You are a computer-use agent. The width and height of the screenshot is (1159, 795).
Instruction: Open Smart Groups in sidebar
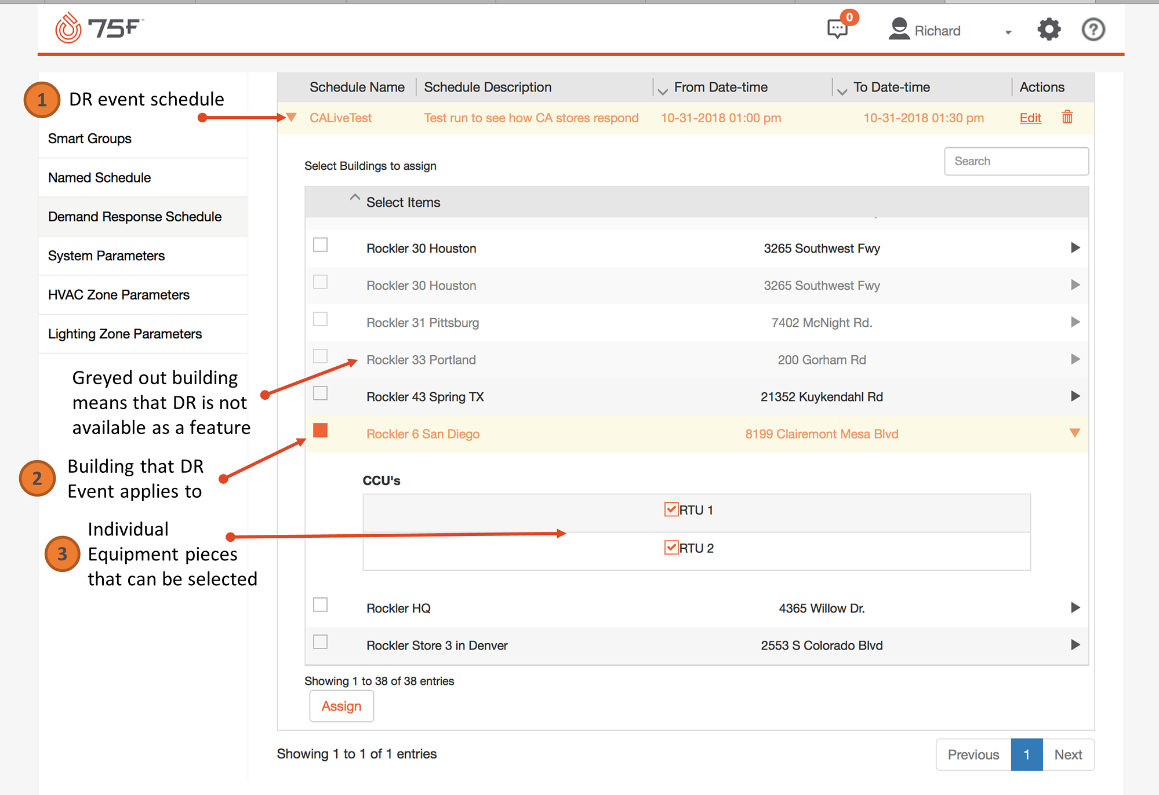click(90, 138)
